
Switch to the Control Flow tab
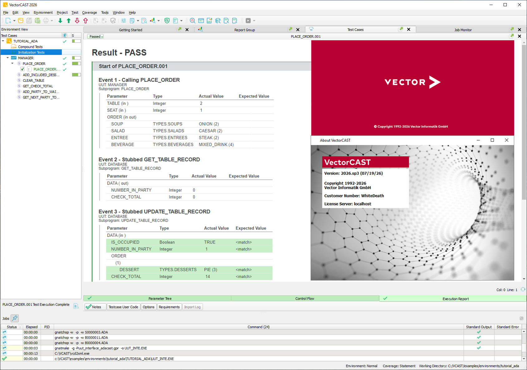pos(305,298)
